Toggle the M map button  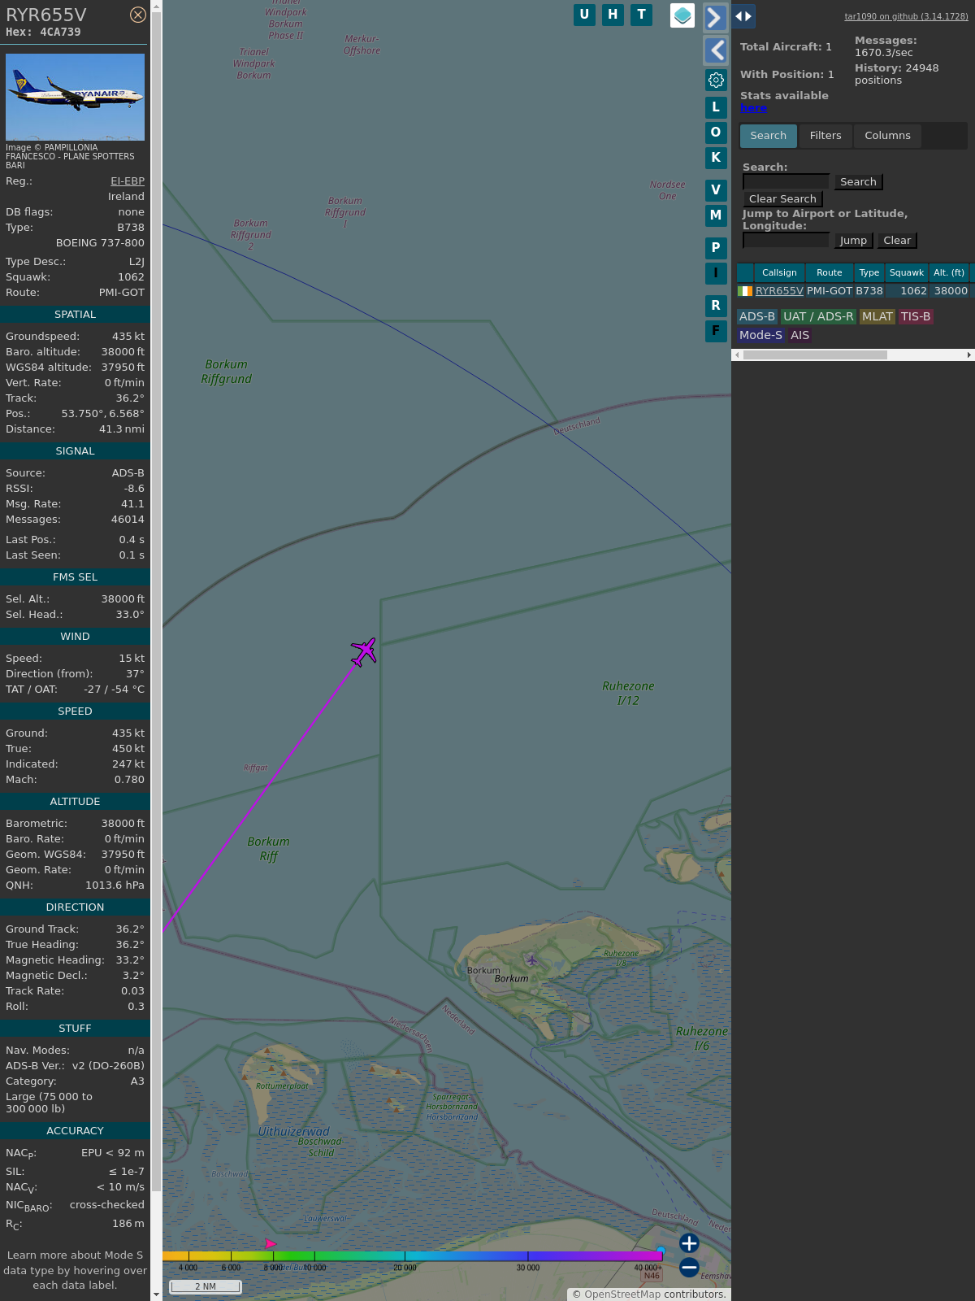[716, 215]
